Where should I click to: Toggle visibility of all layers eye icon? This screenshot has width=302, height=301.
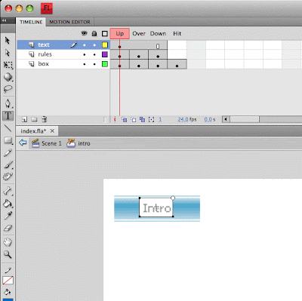85,33
